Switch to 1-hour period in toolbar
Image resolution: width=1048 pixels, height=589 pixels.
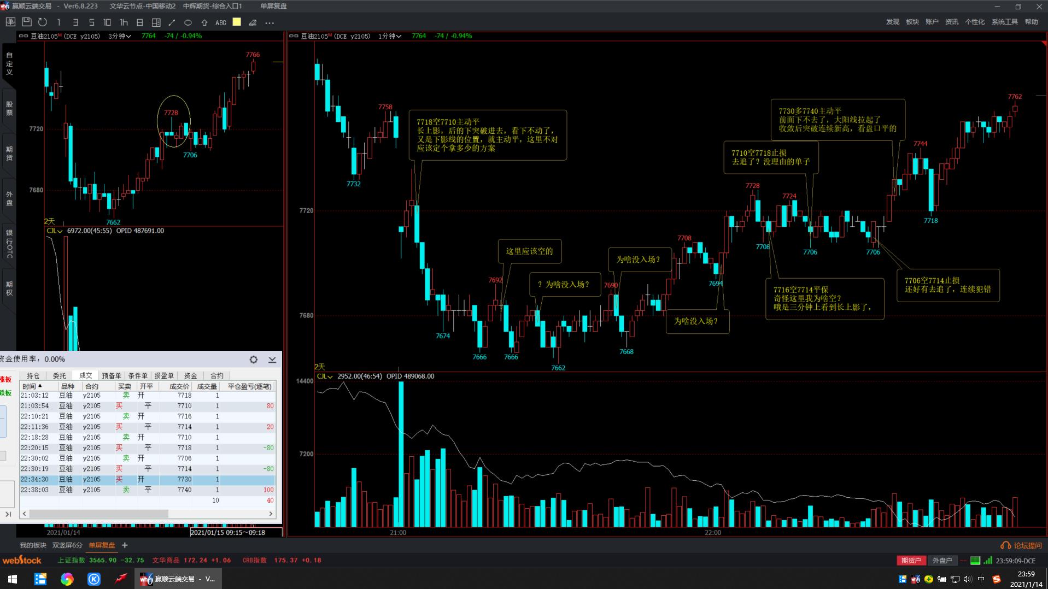(124, 22)
